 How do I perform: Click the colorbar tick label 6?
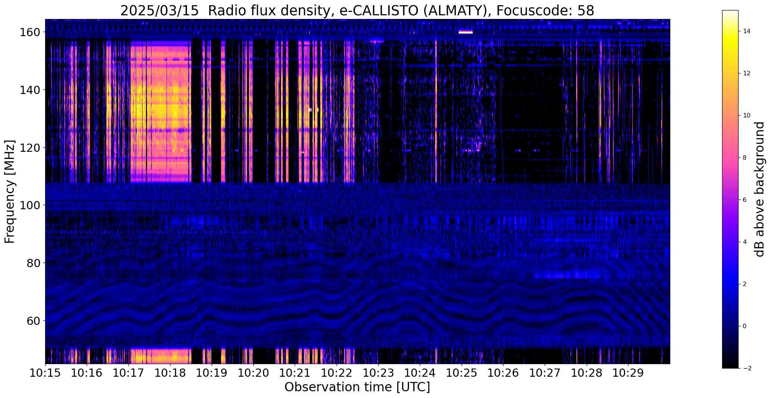click(745, 200)
